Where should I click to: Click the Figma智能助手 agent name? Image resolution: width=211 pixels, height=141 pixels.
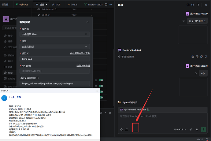click(130, 102)
